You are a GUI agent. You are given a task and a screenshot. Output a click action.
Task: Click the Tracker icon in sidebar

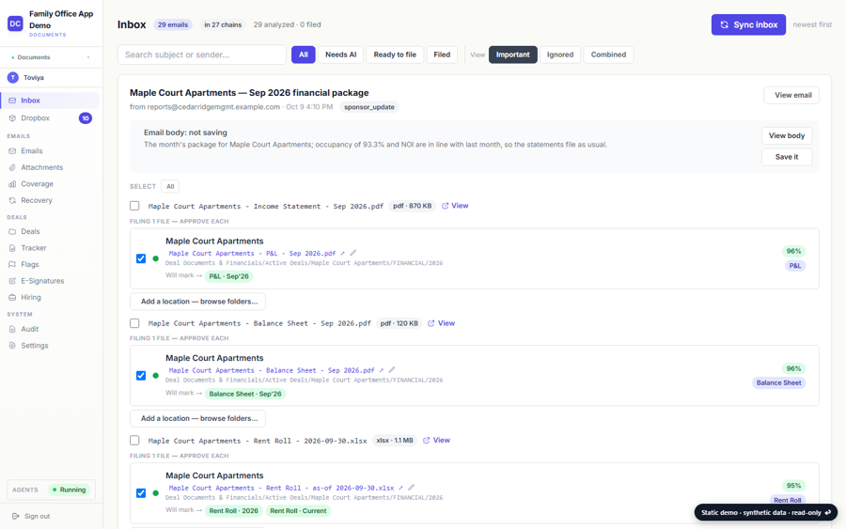(12, 248)
